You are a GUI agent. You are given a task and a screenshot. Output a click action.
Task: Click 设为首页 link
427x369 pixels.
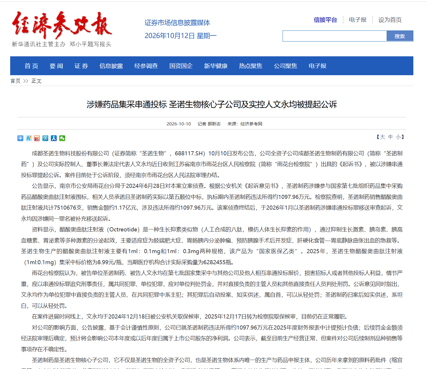click(390, 20)
